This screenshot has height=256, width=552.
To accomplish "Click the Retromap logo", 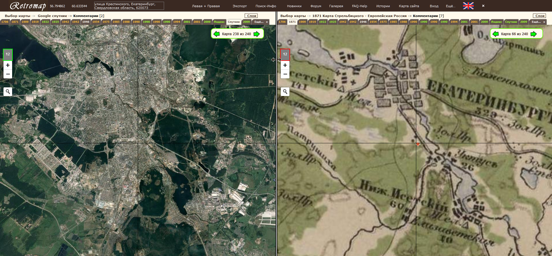I will pos(28,6).
